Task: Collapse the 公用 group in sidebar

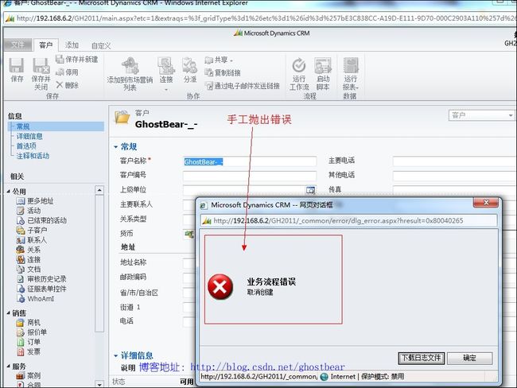Action: (8, 191)
